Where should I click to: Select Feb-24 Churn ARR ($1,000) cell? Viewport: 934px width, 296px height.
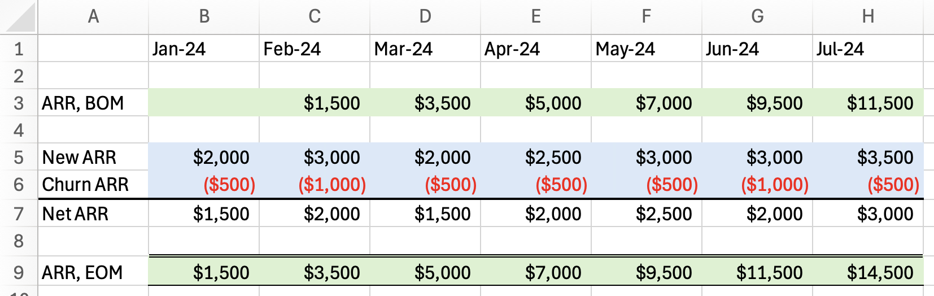point(315,184)
